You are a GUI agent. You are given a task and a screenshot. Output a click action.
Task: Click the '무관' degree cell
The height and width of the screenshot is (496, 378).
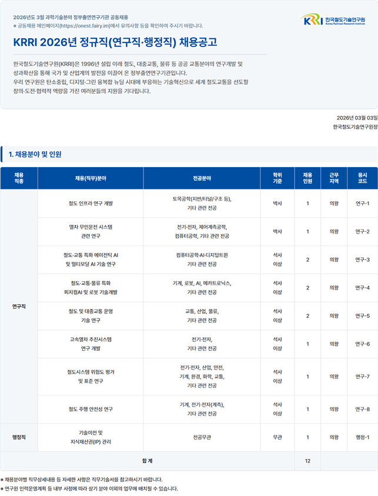(277, 438)
